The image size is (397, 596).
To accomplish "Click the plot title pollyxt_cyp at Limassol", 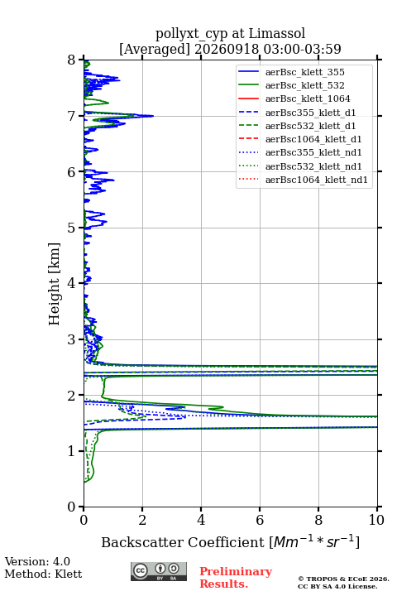I will click(230, 34).
